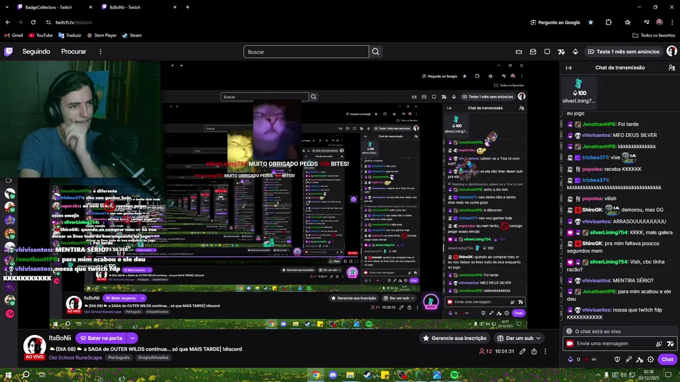Screen dimensions: 680x382
Task: Open Chrome media controls icon
Action: [647, 22]
